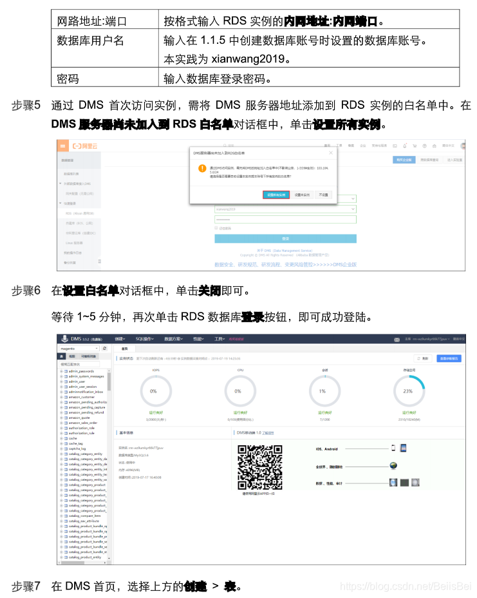Click the help question-mark icon in Aliyun header
Image resolution: width=477 pixels, height=598 pixels.
click(424, 146)
